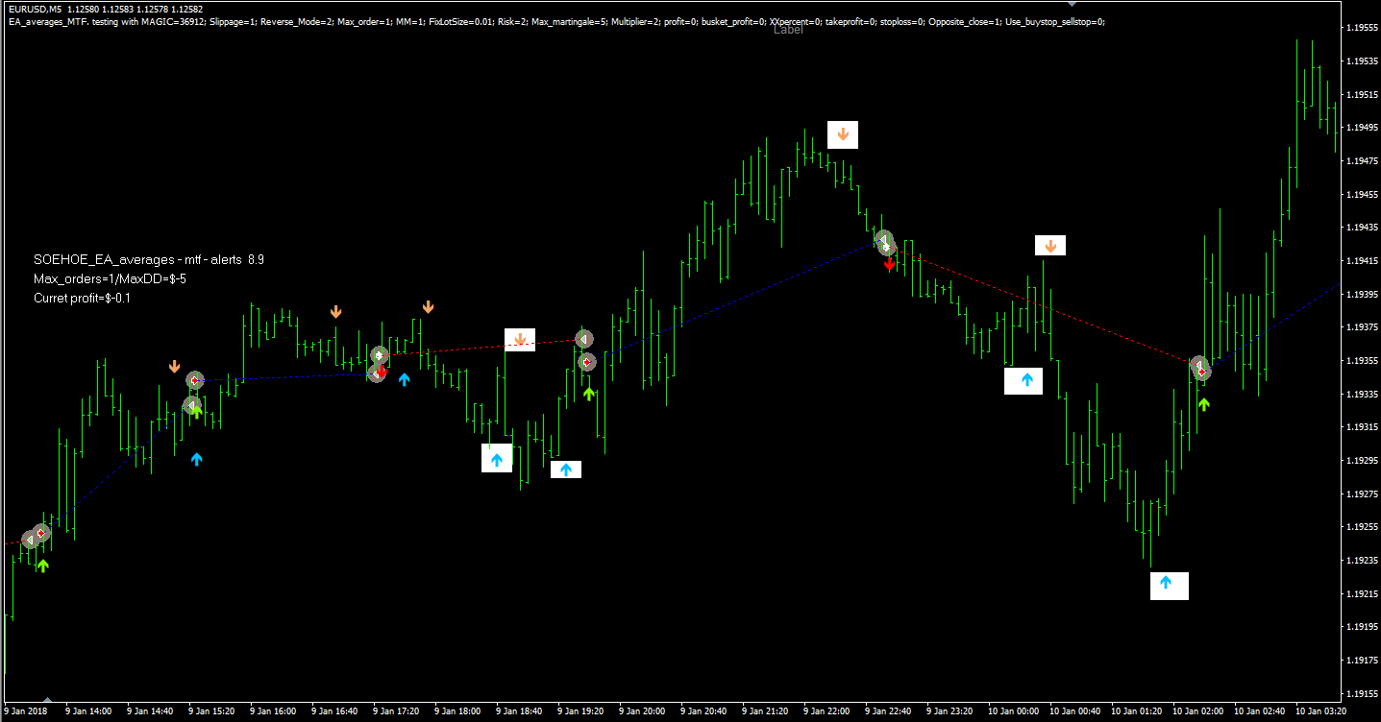Select the orange down arrow before 9 Jan 15:20

[174, 367]
